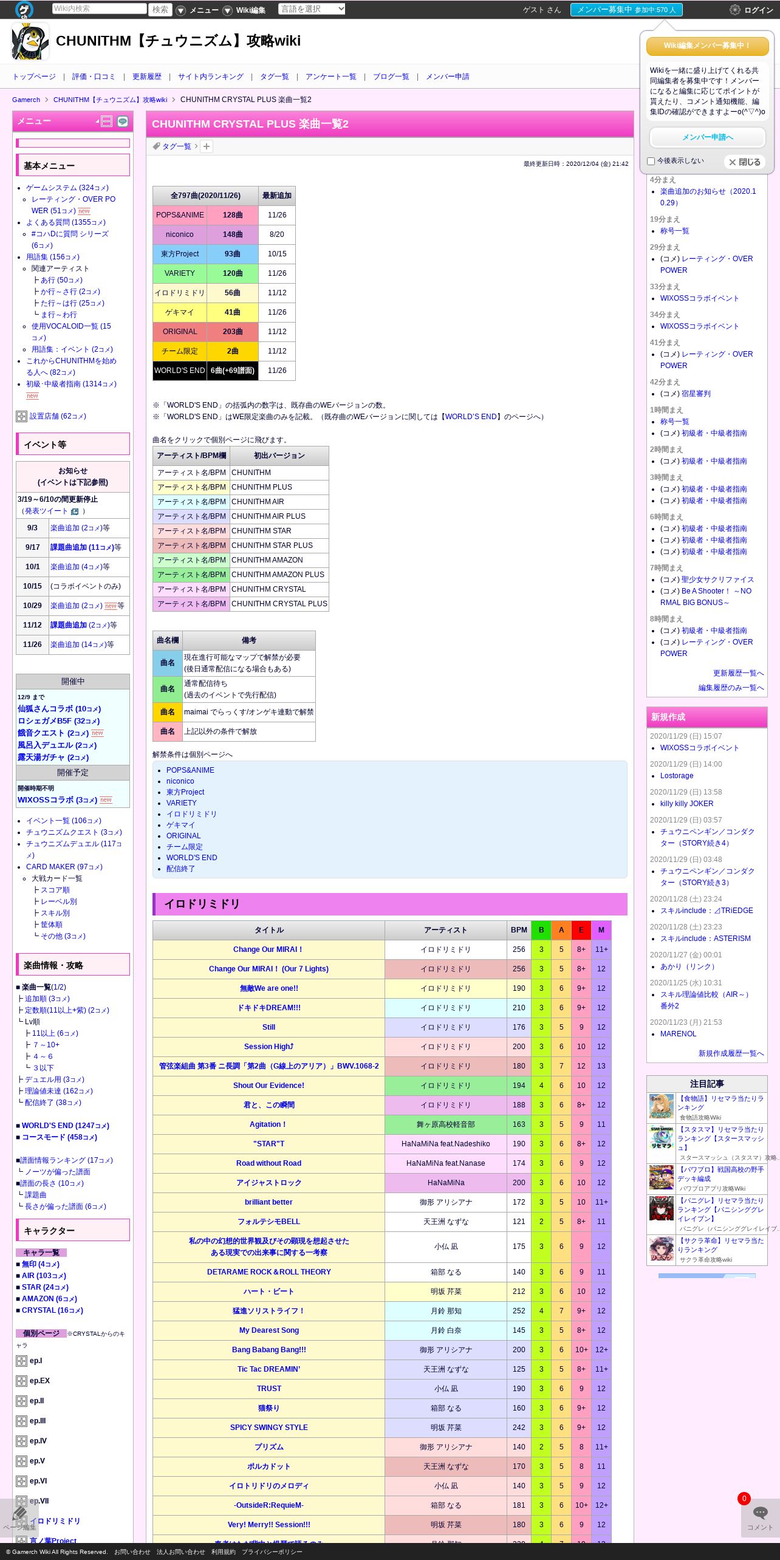
Task: Open 更新履歴一覧へ link in sidebar
Action: (739, 673)
